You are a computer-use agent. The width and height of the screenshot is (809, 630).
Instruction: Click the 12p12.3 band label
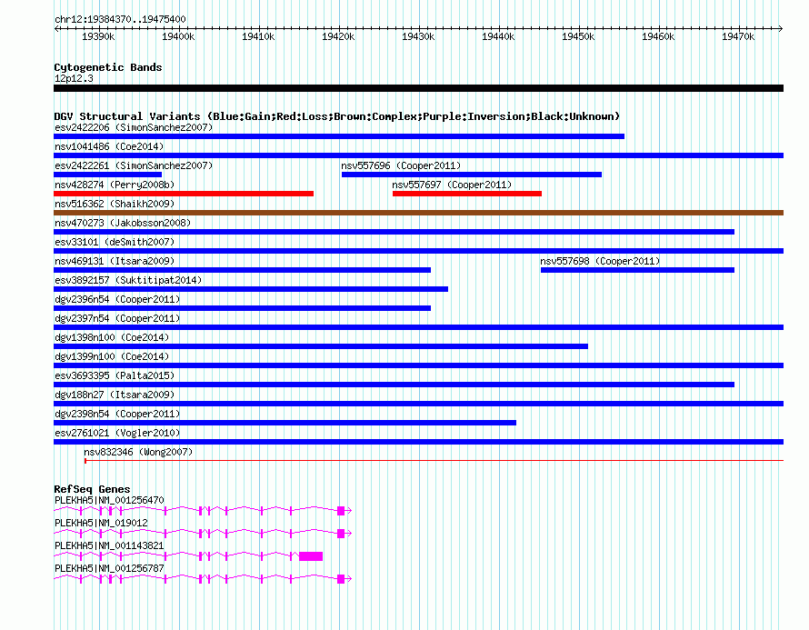(x=74, y=78)
